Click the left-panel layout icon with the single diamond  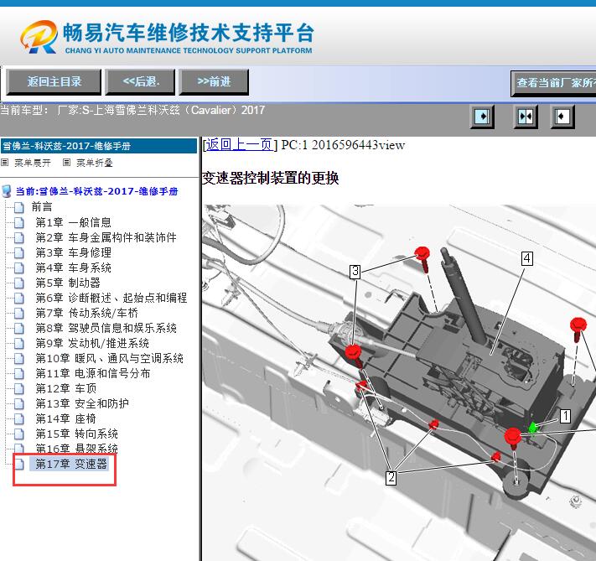click(482, 117)
